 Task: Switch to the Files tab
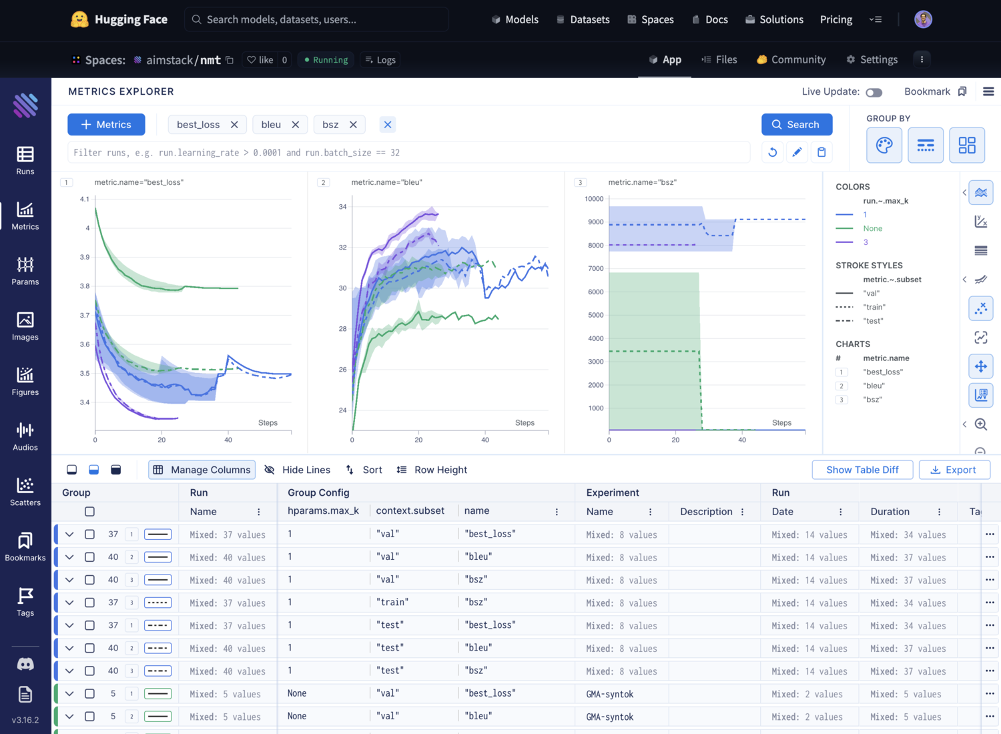click(719, 59)
